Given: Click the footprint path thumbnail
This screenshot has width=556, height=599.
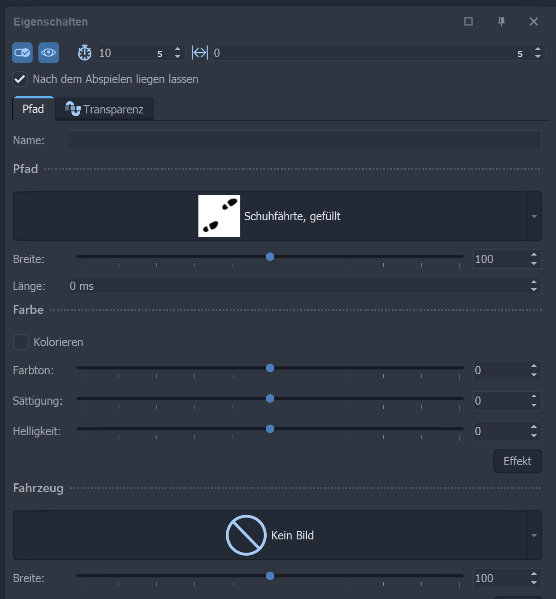Looking at the screenshot, I should pos(219,216).
